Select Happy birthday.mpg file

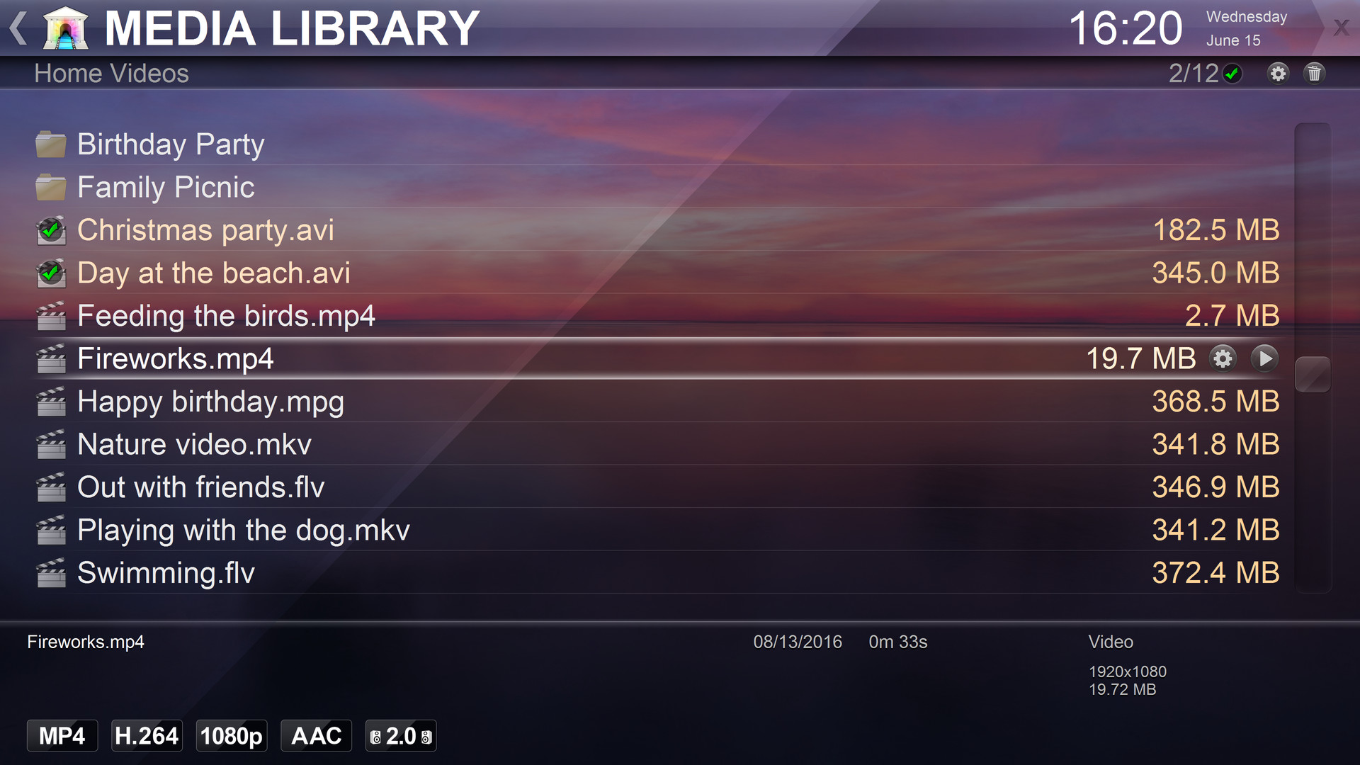210,399
